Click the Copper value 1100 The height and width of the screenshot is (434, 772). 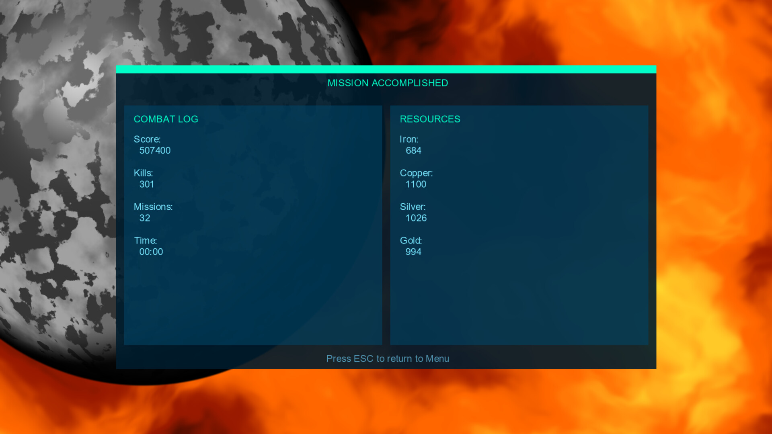click(416, 184)
